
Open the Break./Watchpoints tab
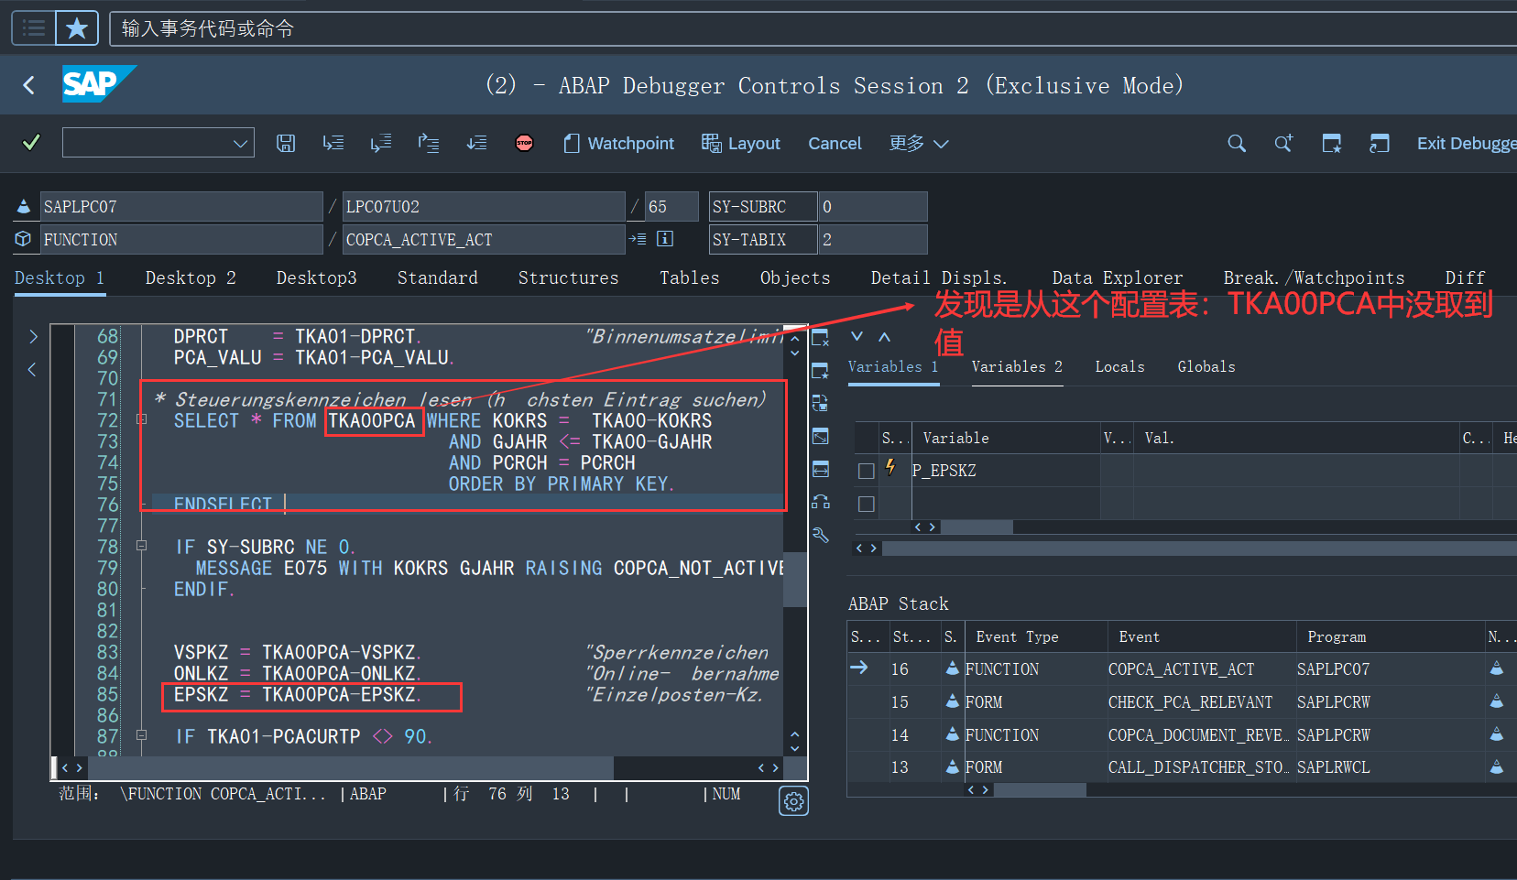1314,277
